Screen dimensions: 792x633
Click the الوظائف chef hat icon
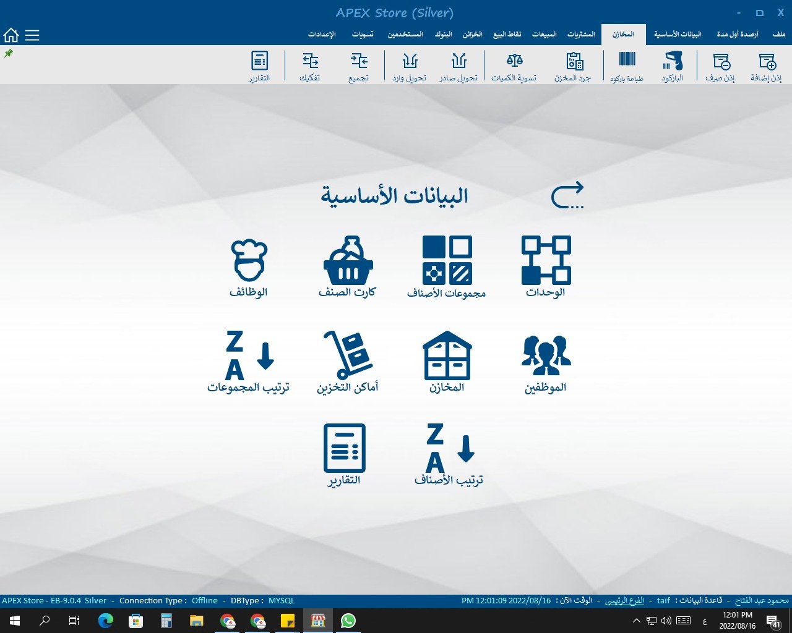pyautogui.click(x=249, y=261)
